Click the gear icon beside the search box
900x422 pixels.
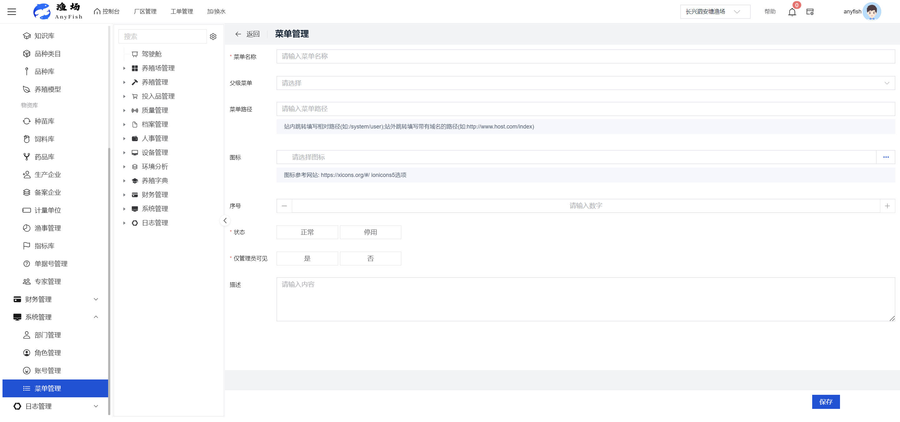213,36
